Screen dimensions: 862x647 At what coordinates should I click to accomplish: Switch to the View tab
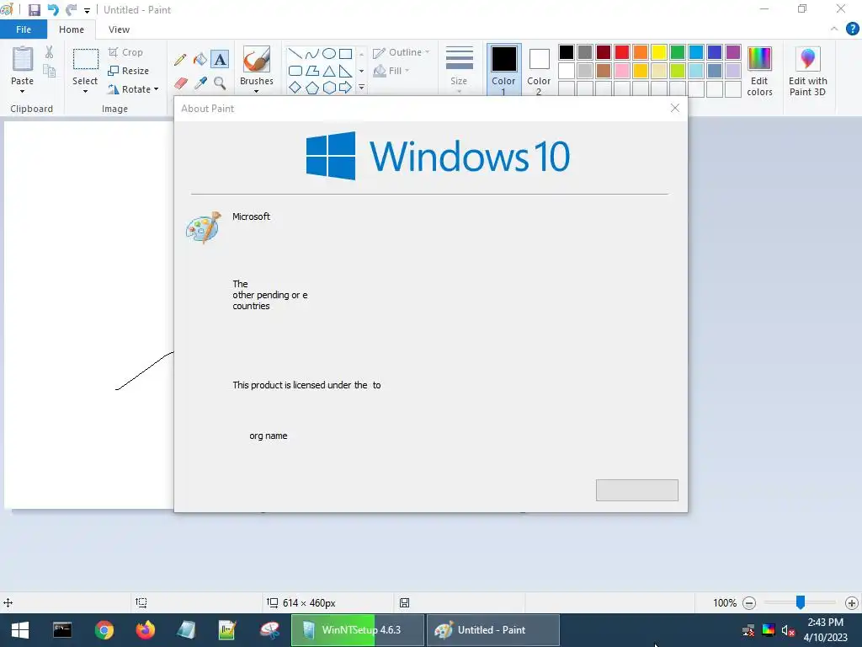119,29
